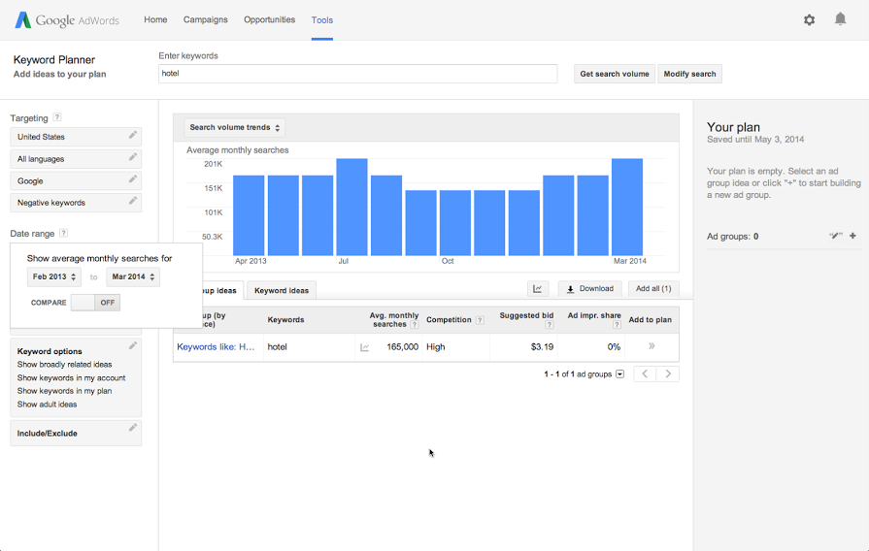Expand the ad groups per page dropdown
The width and height of the screenshot is (869, 551).
(x=619, y=374)
